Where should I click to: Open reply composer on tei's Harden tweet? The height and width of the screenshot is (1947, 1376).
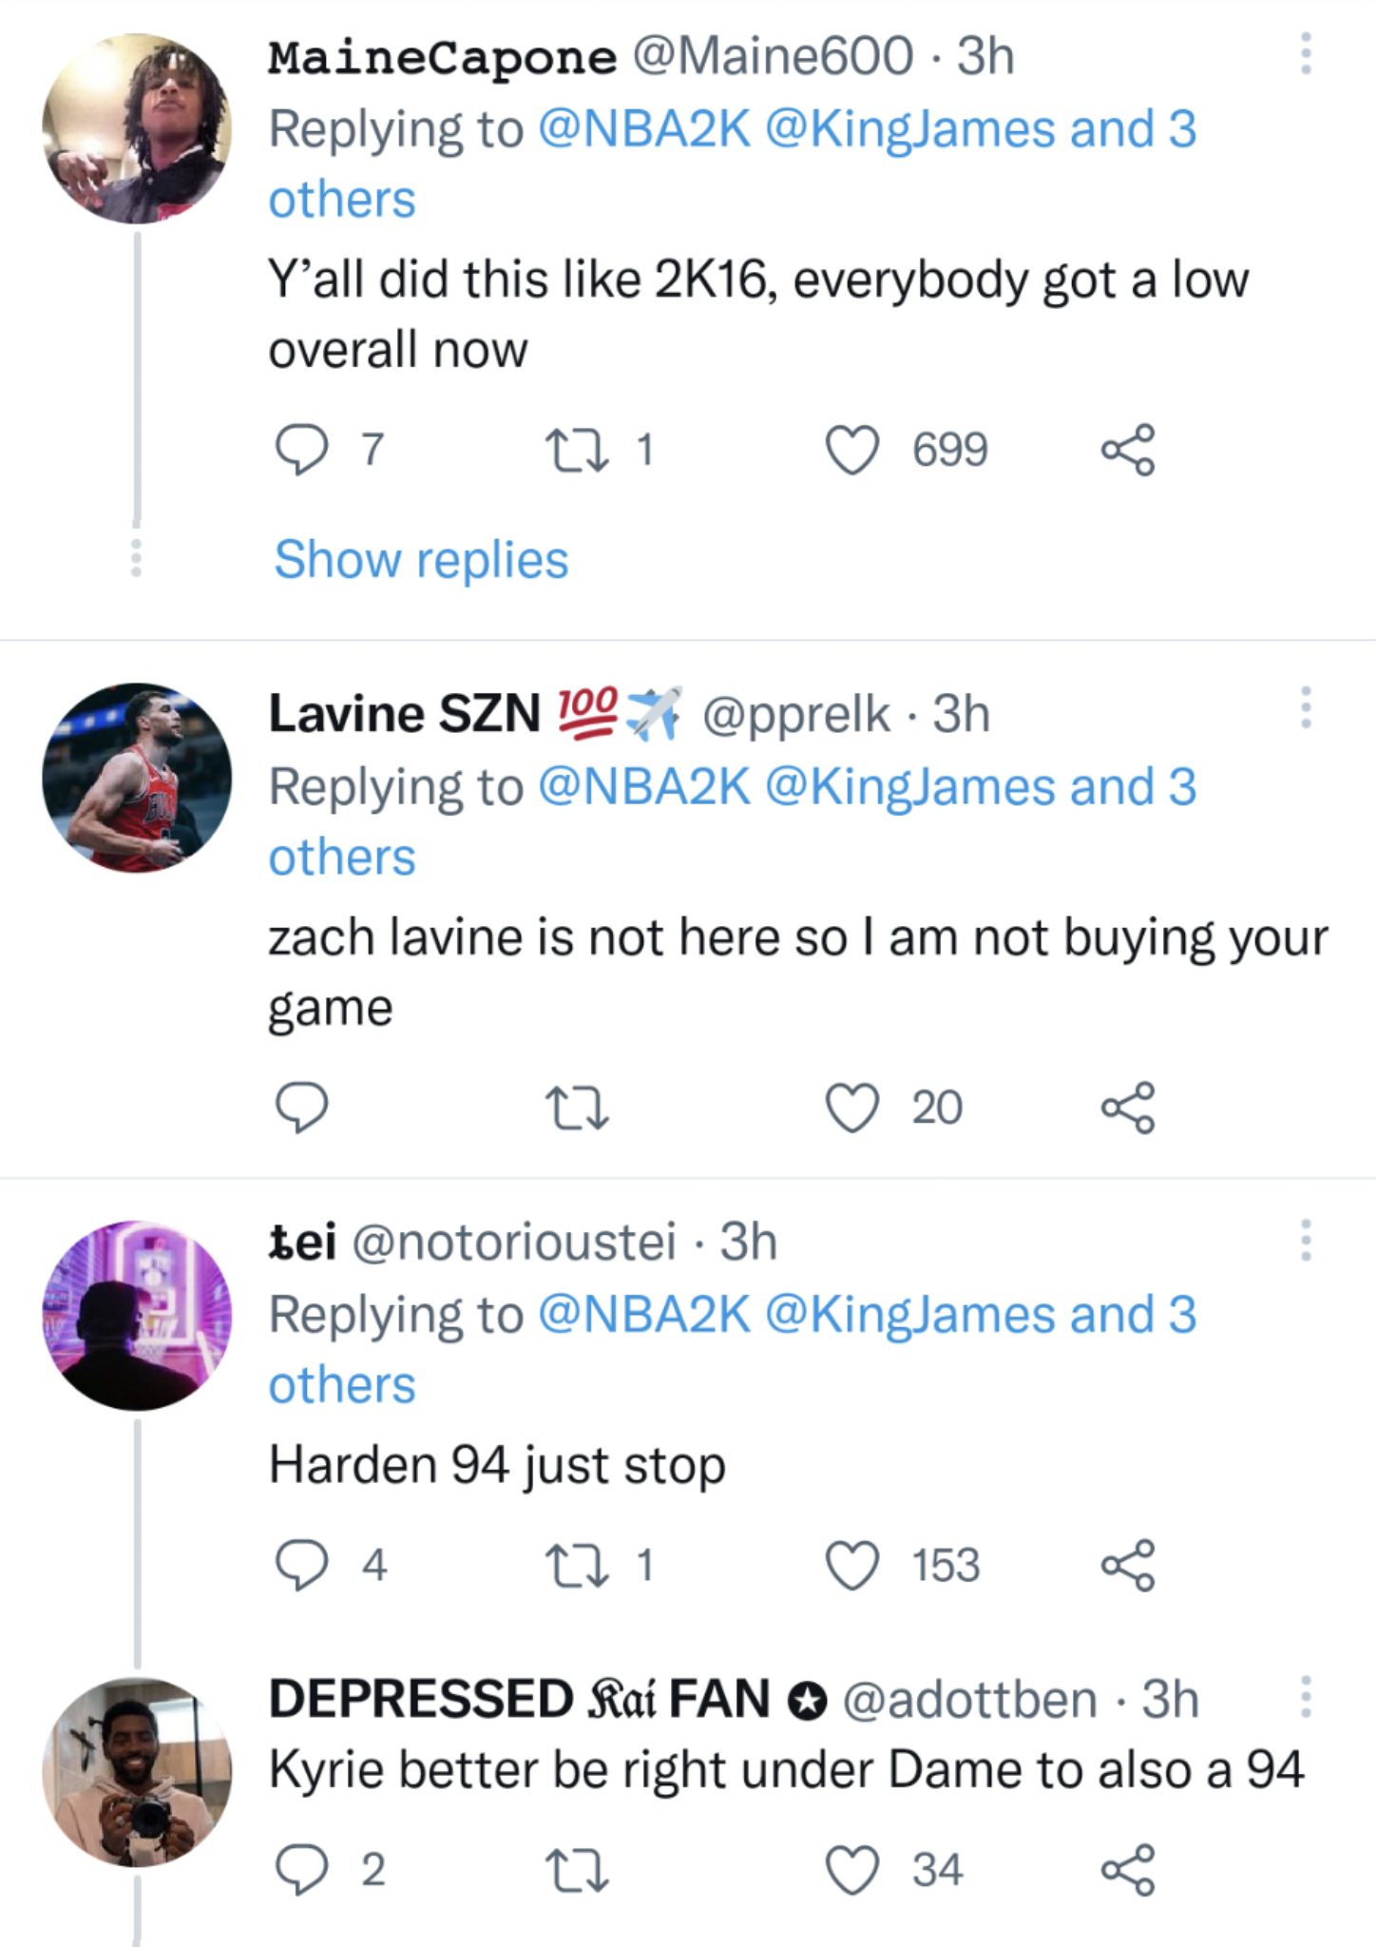306,1565
